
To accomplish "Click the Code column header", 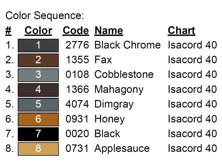I will tap(76, 30).
